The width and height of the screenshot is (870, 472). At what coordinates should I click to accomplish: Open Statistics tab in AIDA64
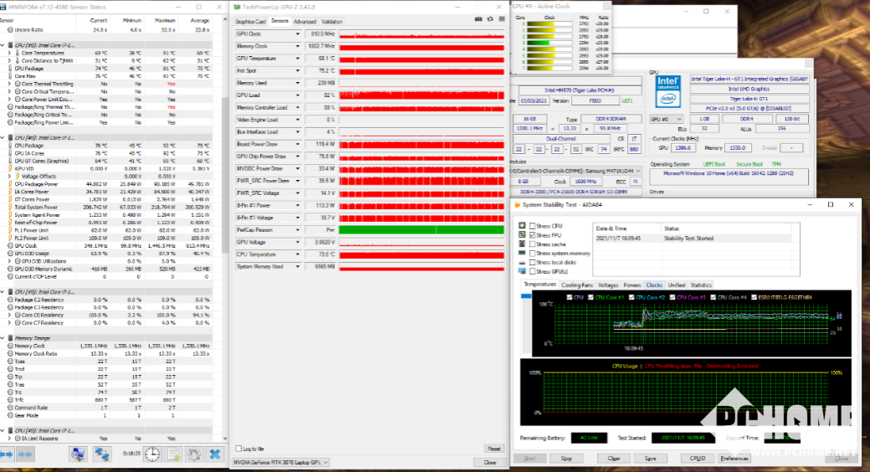pyautogui.click(x=701, y=285)
